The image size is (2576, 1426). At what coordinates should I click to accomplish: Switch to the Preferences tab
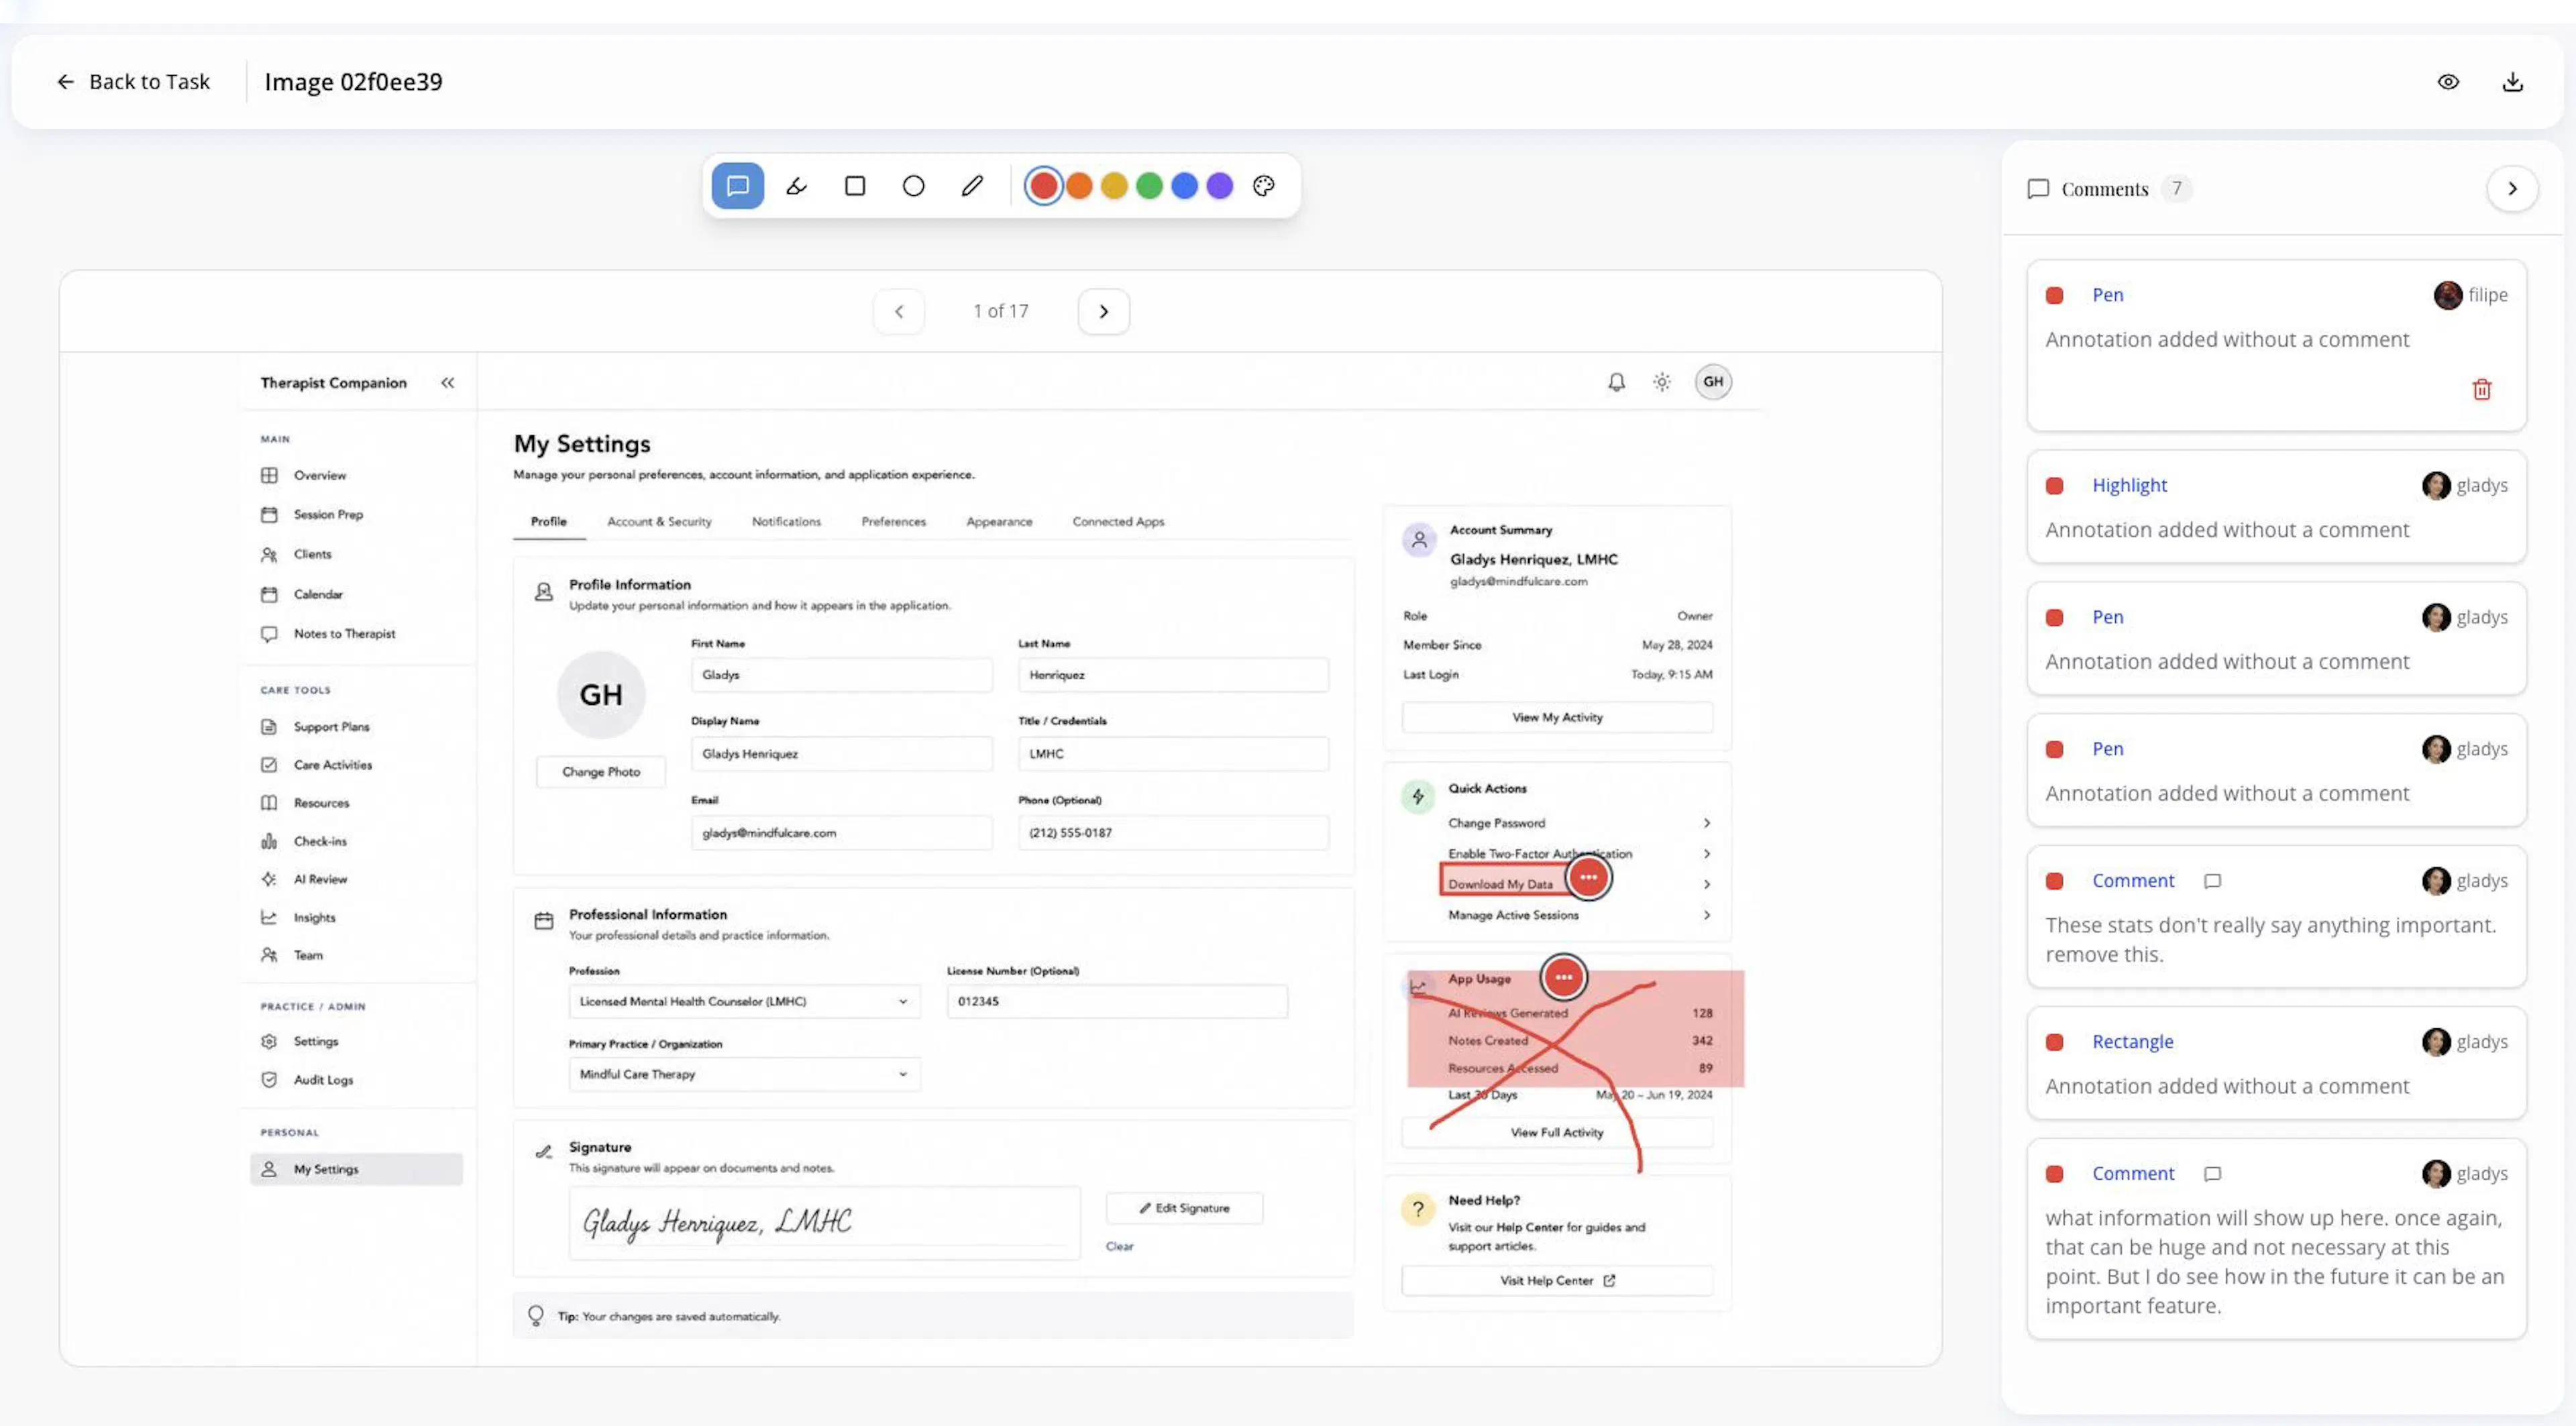tap(893, 522)
